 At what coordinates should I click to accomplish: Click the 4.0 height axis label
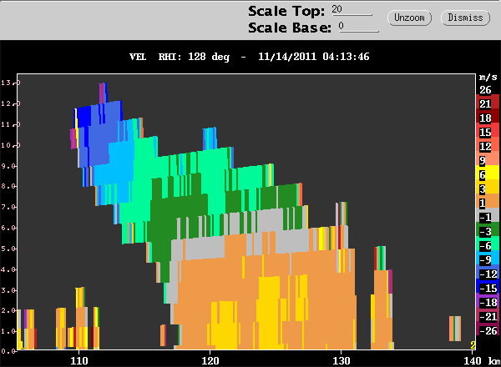8,269
